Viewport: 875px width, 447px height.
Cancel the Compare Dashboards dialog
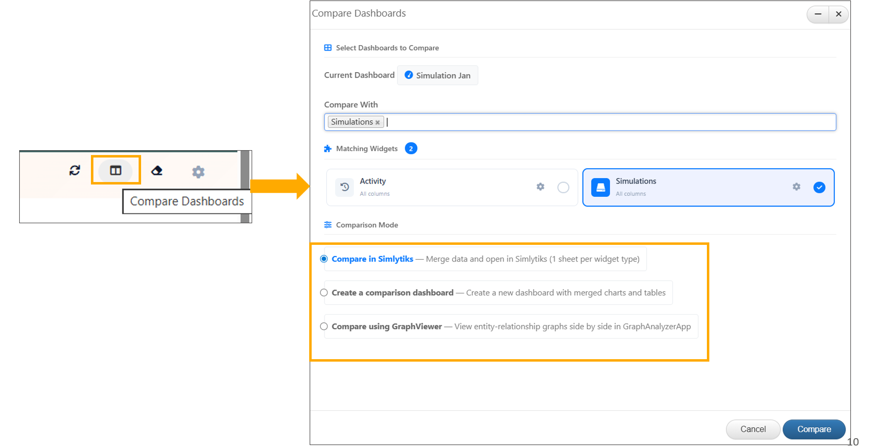point(753,429)
